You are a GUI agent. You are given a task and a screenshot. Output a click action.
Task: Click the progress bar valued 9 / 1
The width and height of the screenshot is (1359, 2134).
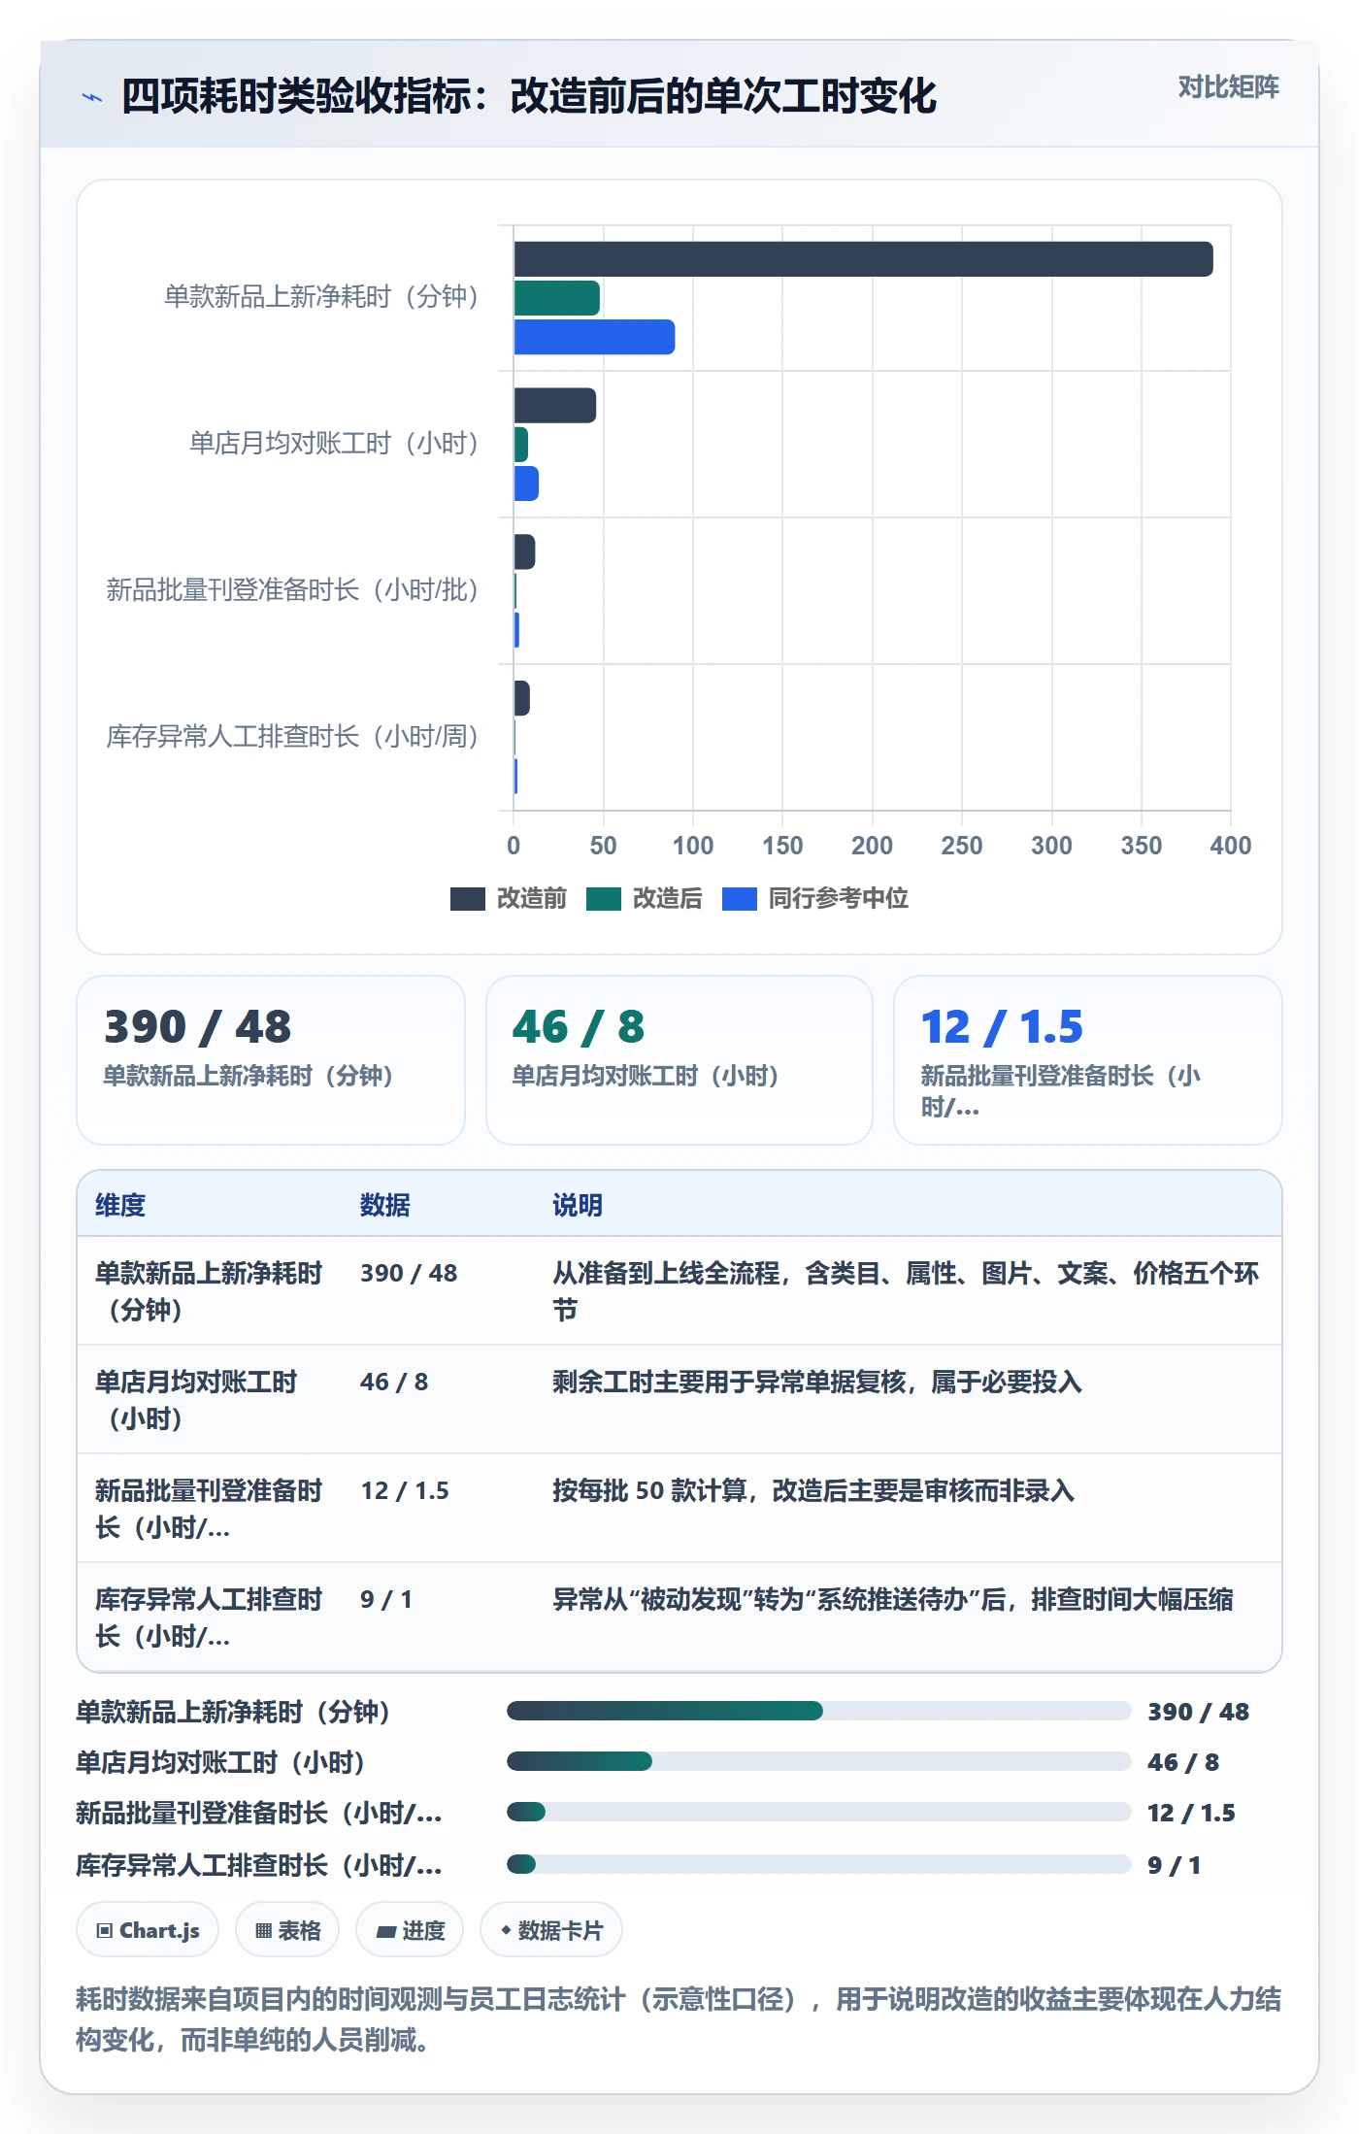(x=819, y=1864)
